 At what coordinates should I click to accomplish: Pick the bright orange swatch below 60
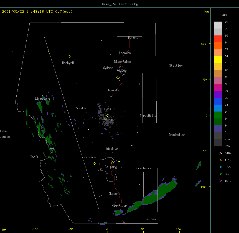218,46
